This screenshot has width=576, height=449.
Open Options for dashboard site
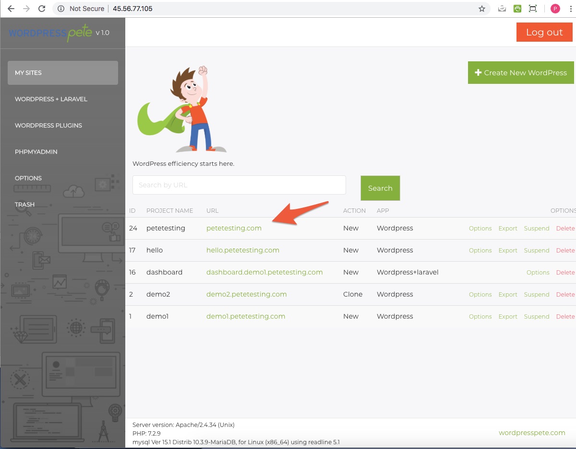[538, 273]
